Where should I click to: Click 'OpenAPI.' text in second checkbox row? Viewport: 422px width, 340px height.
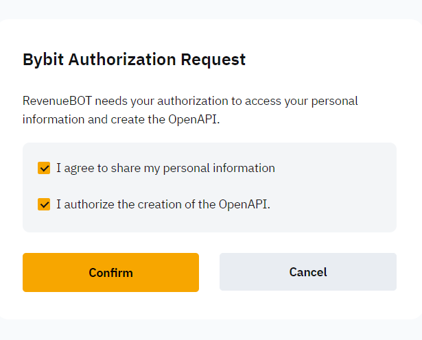tap(244, 204)
